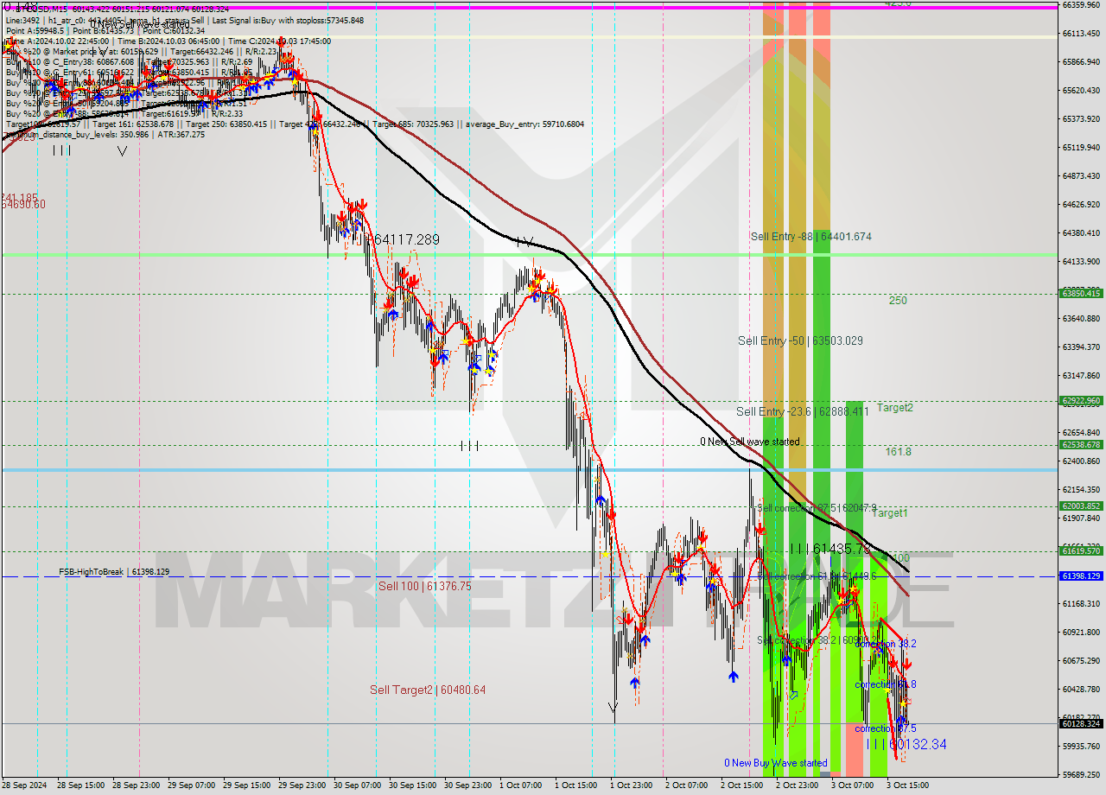Click price axis value 64380.460
Image resolution: width=1106 pixels, height=795 pixels.
click(x=1081, y=232)
